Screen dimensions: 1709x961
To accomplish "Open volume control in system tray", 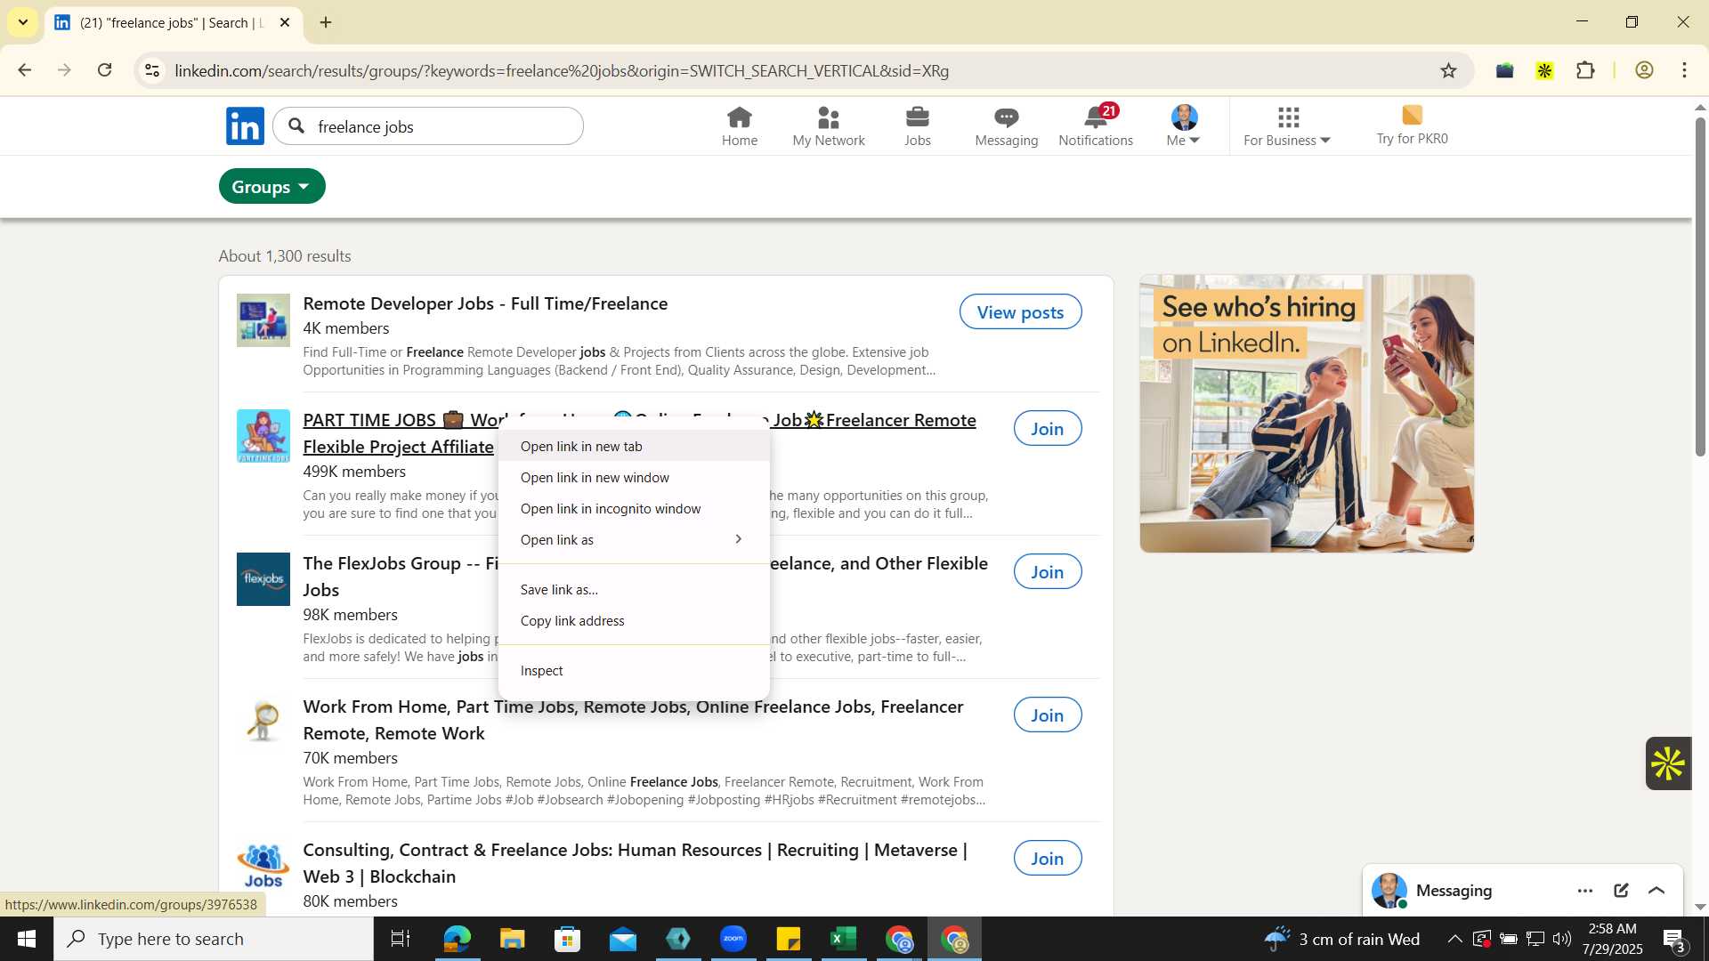I will (x=1562, y=939).
